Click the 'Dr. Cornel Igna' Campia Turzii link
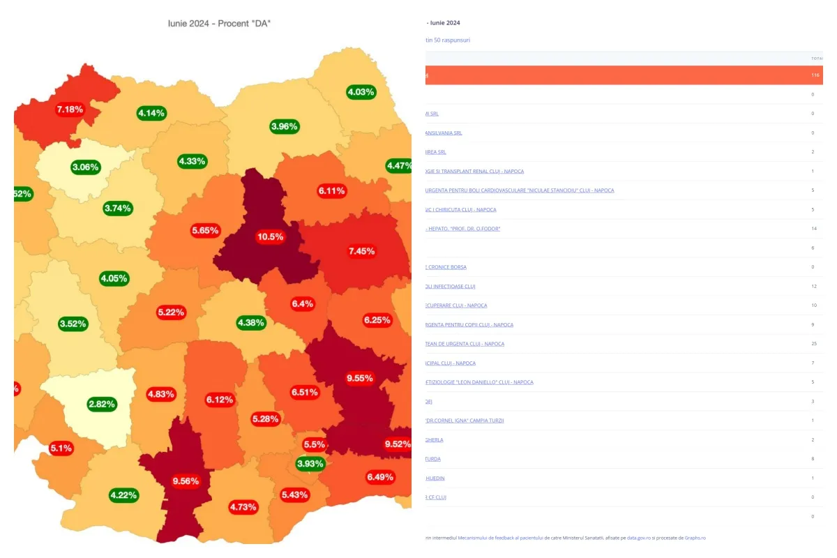 point(465,421)
